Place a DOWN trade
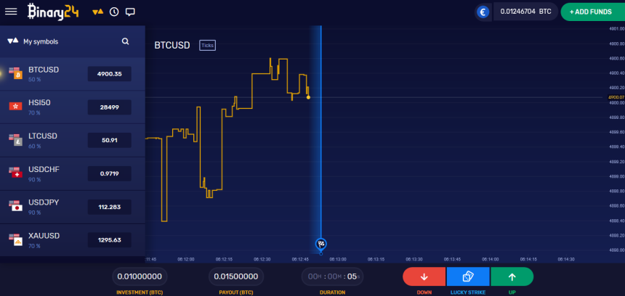The height and width of the screenshot is (296, 625). [424, 277]
